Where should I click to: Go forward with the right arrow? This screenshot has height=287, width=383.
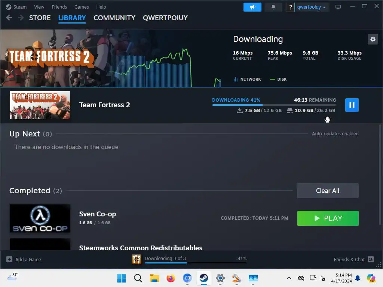click(x=21, y=18)
